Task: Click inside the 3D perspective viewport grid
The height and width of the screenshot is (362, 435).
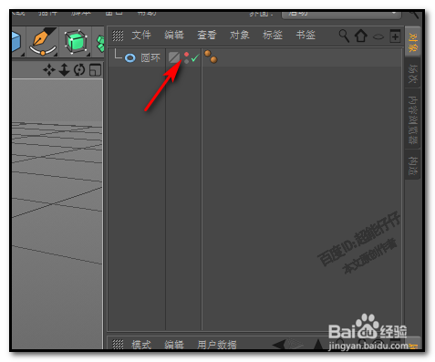Action: (x=57, y=212)
